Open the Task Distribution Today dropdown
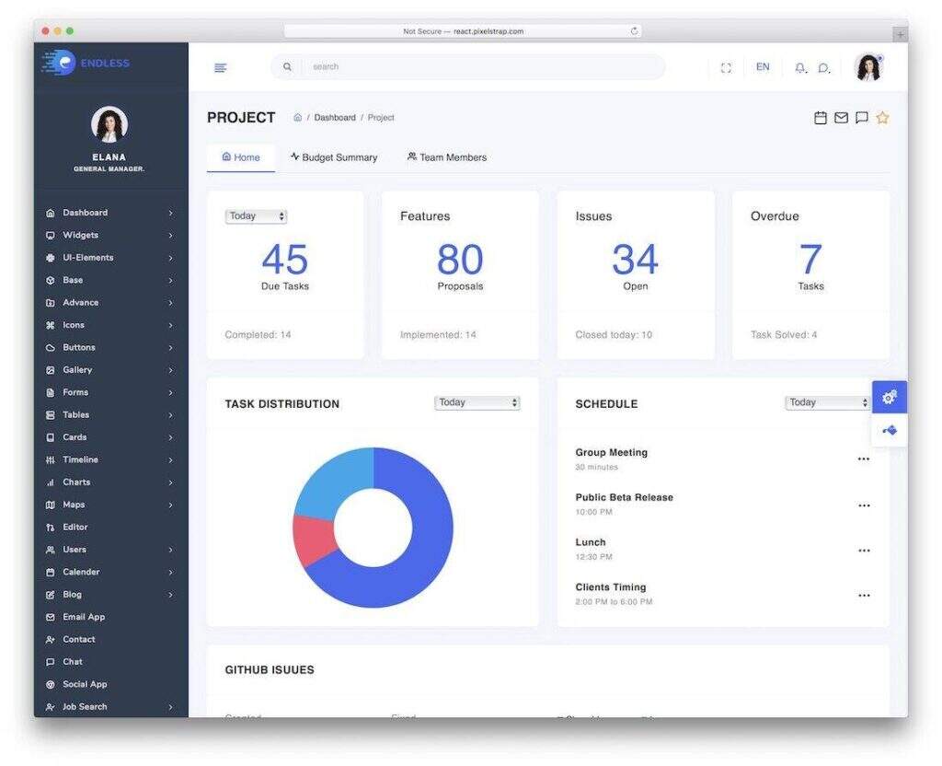The width and height of the screenshot is (942, 766). coord(477,403)
